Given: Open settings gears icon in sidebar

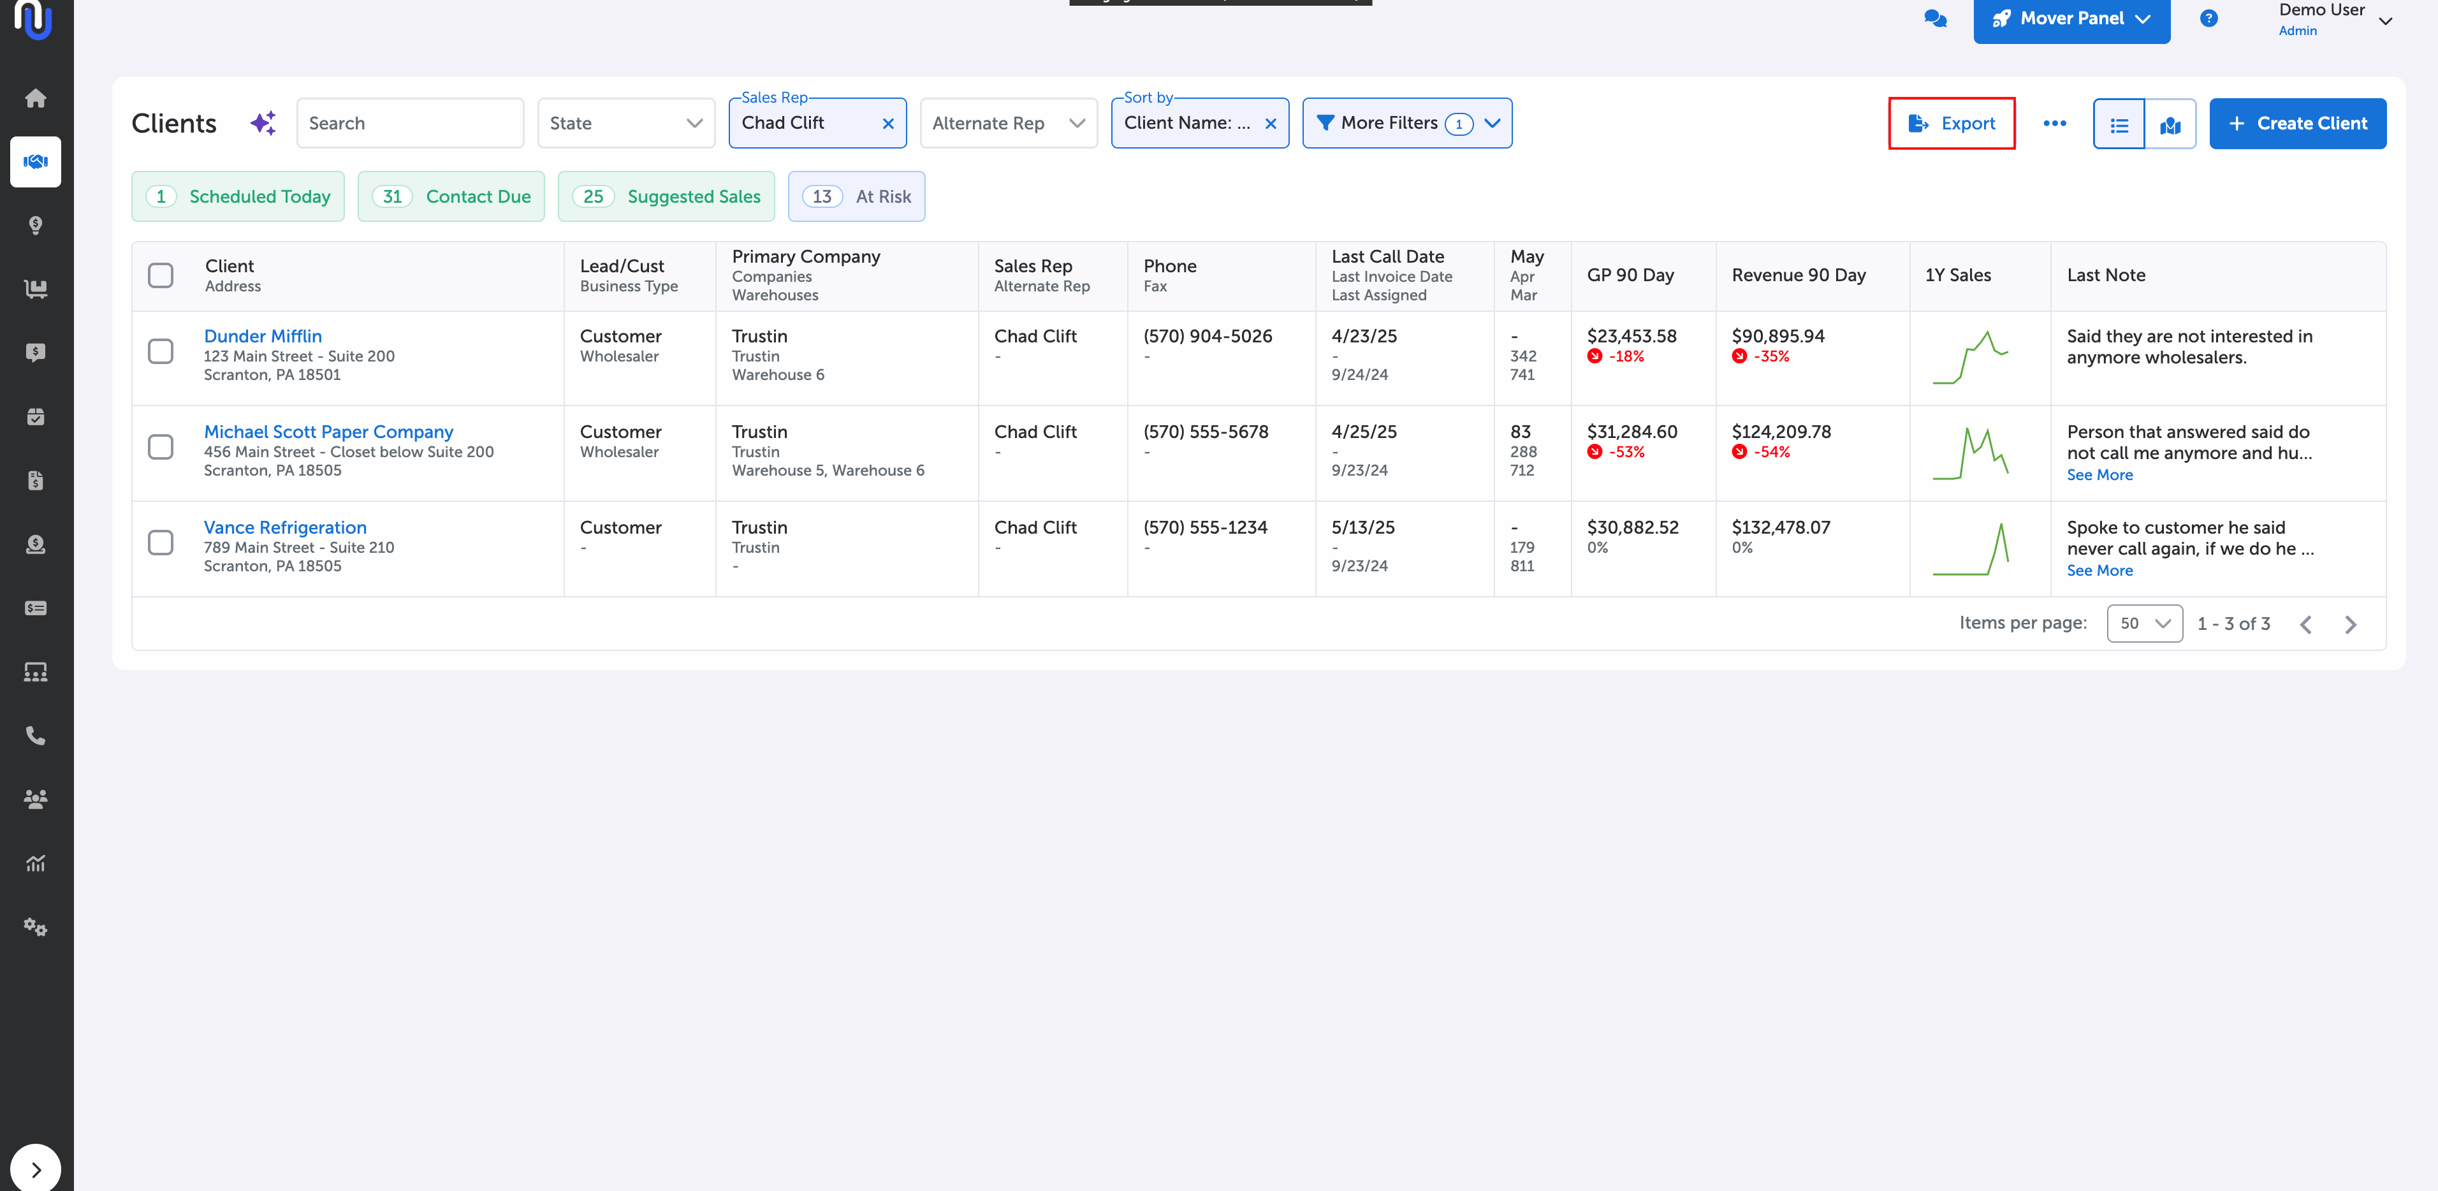Looking at the screenshot, I should pyautogui.click(x=35, y=926).
